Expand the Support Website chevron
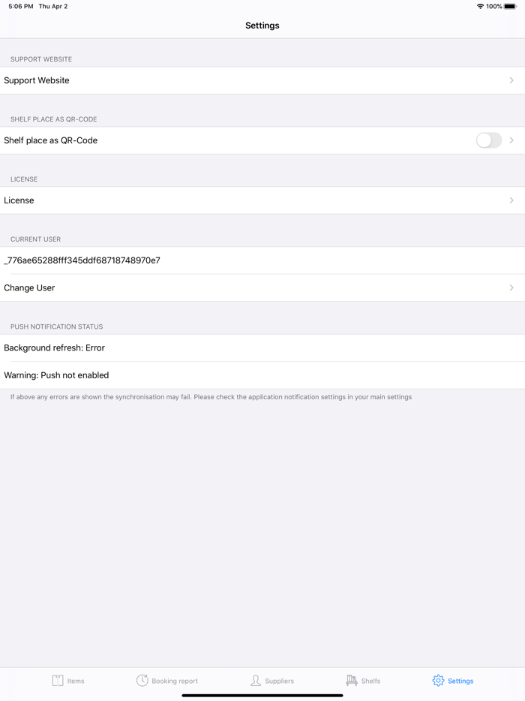This screenshot has height=701, width=525. point(511,80)
